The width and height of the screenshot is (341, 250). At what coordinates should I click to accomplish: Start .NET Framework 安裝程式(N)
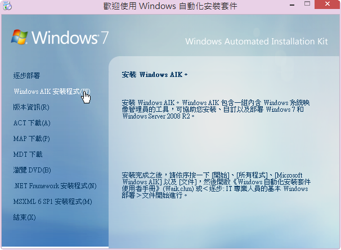[x=55, y=186]
